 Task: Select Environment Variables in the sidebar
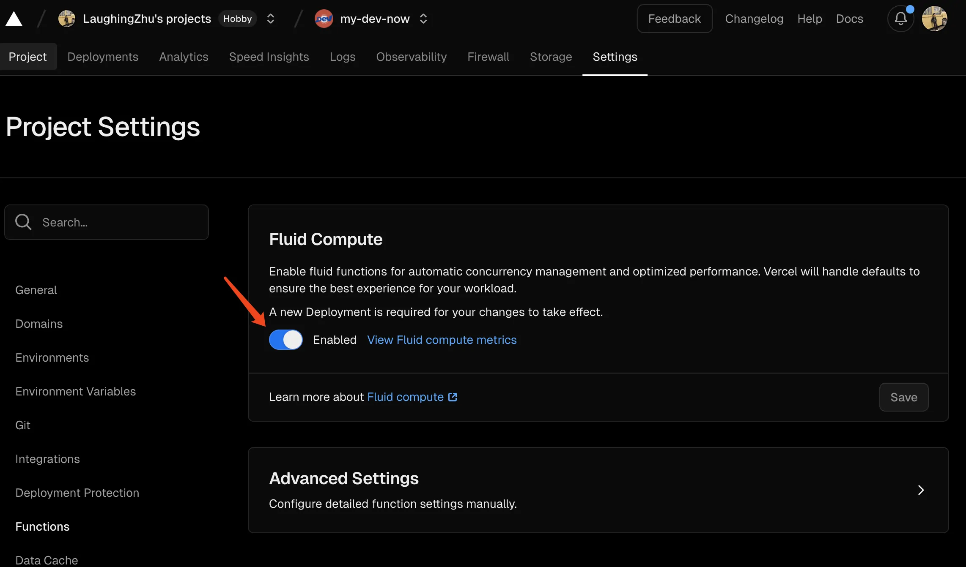(x=76, y=391)
